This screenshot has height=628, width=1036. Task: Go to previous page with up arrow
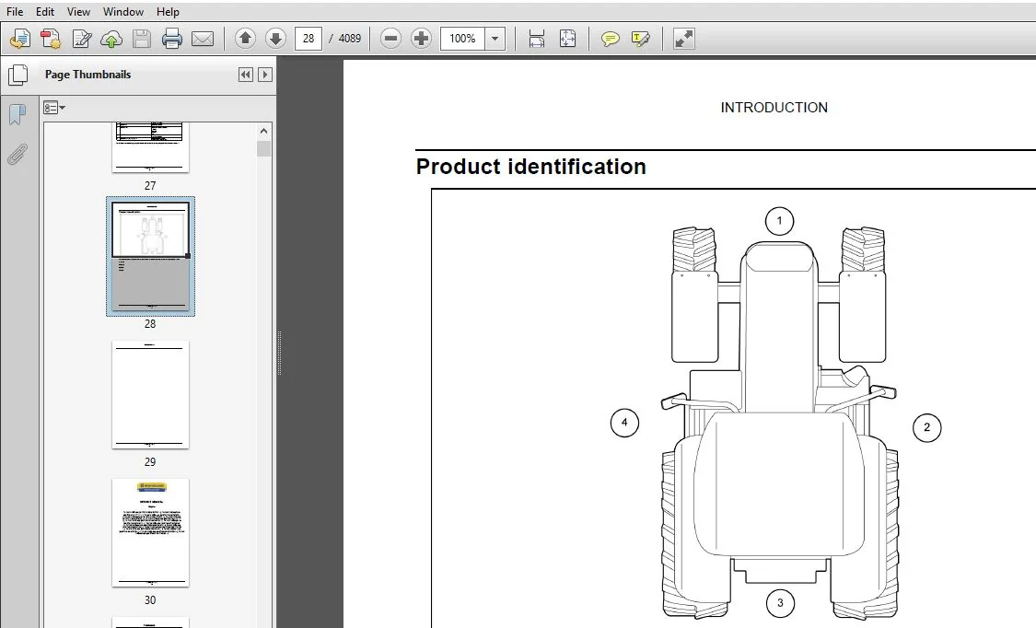tap(245, 39)
